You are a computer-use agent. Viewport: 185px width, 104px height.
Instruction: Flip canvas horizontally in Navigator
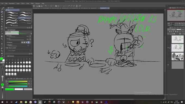click(x=182, y=25)
